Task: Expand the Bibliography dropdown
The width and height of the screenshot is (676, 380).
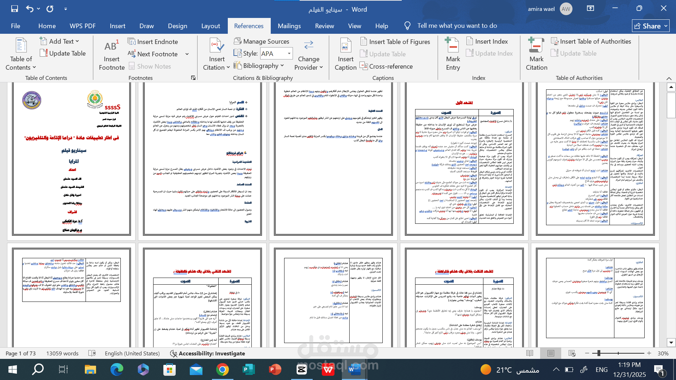Action: [x=282, y=66]
